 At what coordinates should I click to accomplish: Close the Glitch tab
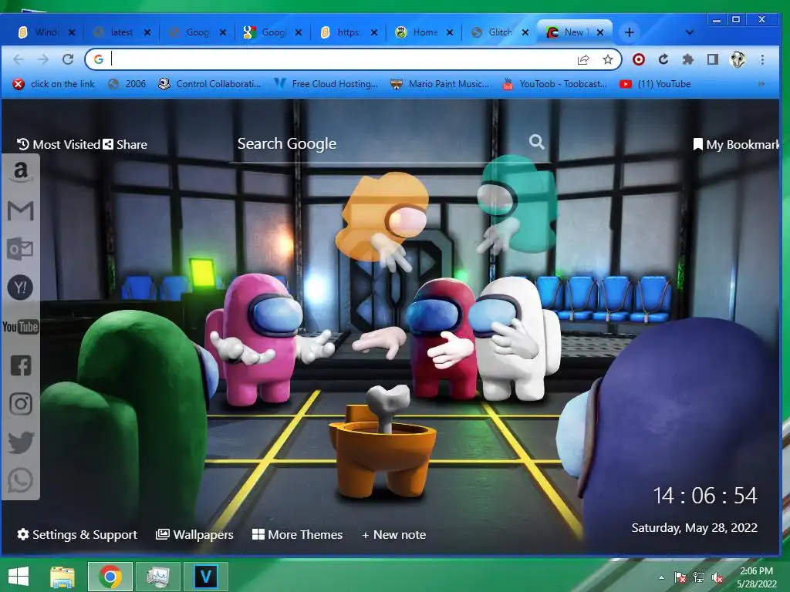[525, 32]
